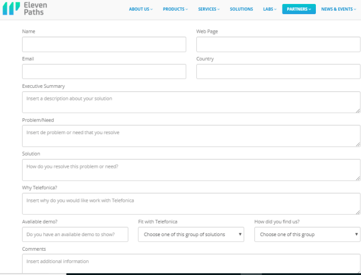Focus the Executive Summary text area

(x=191, y=102)
